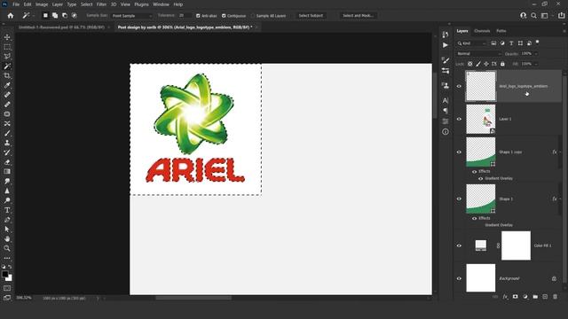Select the Crop tool
Viewport: 568px width, 319px height.
pos(7,75)
